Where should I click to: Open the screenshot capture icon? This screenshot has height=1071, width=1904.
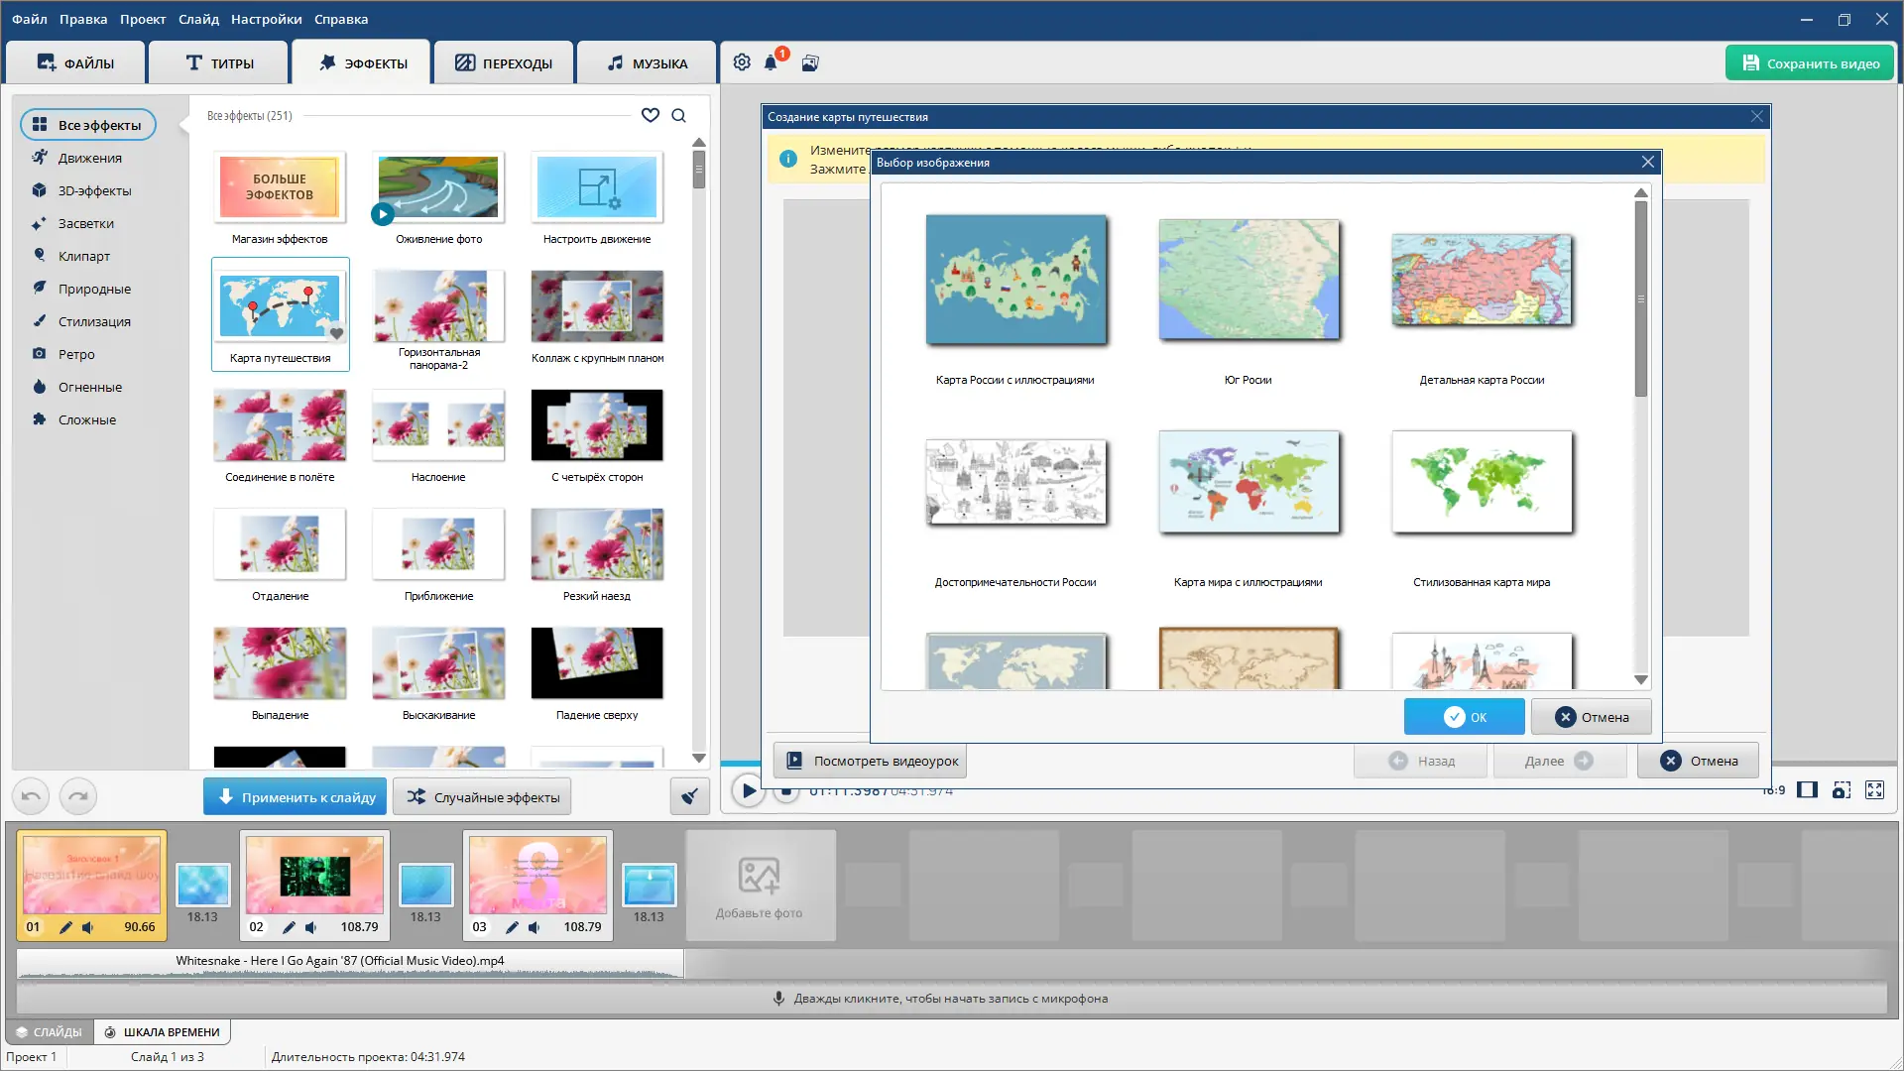1842,790
